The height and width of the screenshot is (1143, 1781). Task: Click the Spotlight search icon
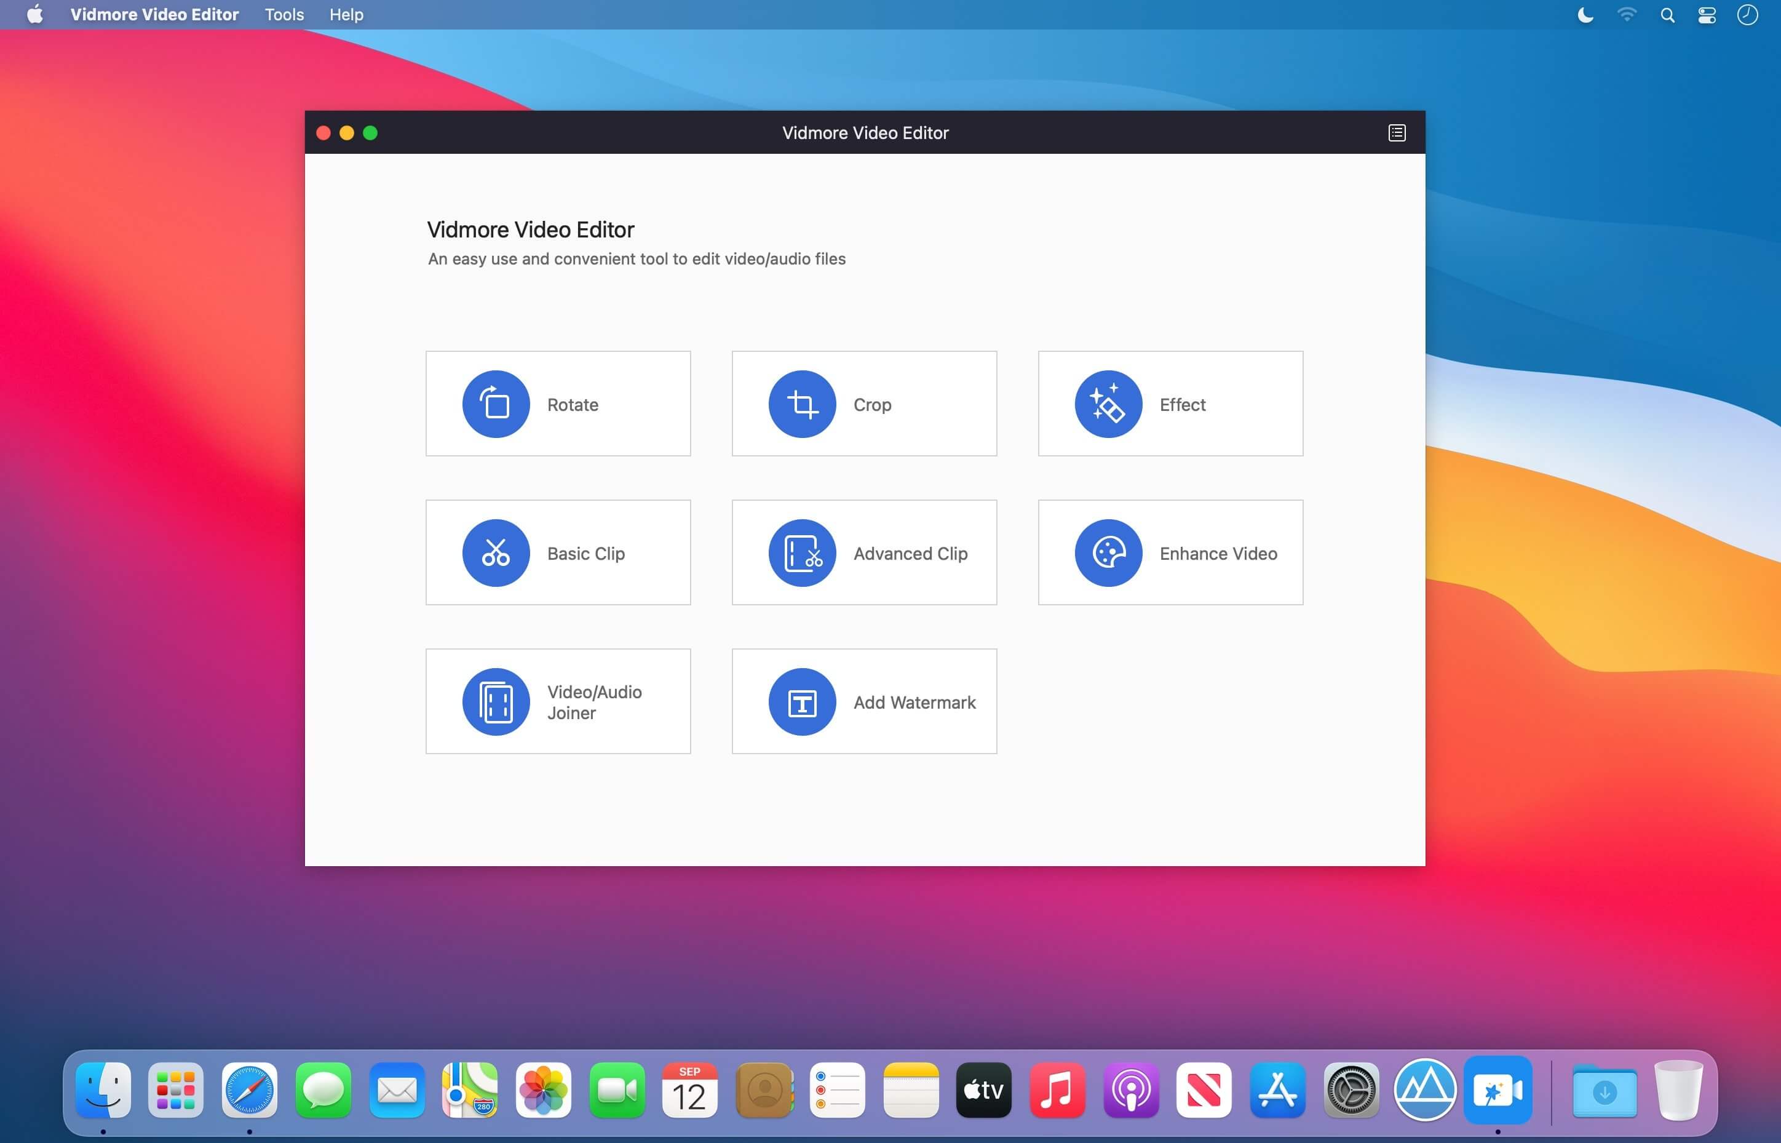pos(1667,15)
